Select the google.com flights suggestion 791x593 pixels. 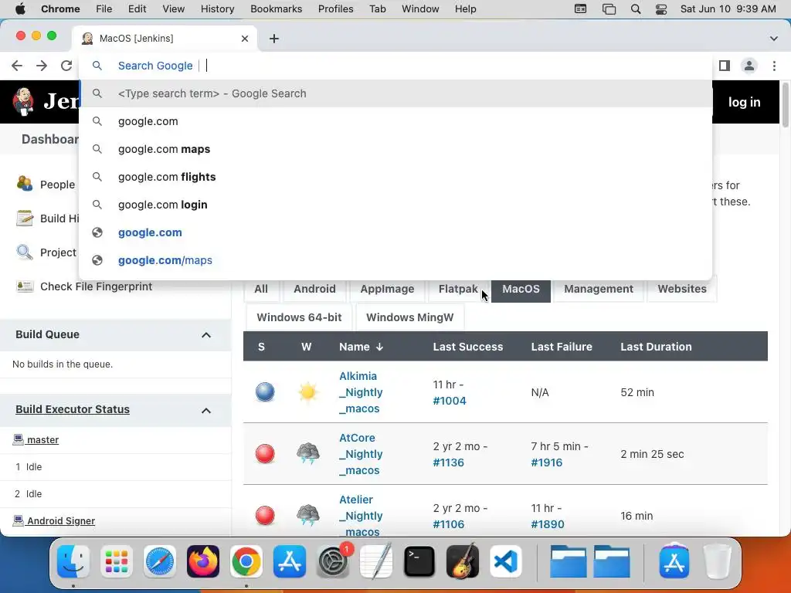pyautogui.click(x=395, y=177)
